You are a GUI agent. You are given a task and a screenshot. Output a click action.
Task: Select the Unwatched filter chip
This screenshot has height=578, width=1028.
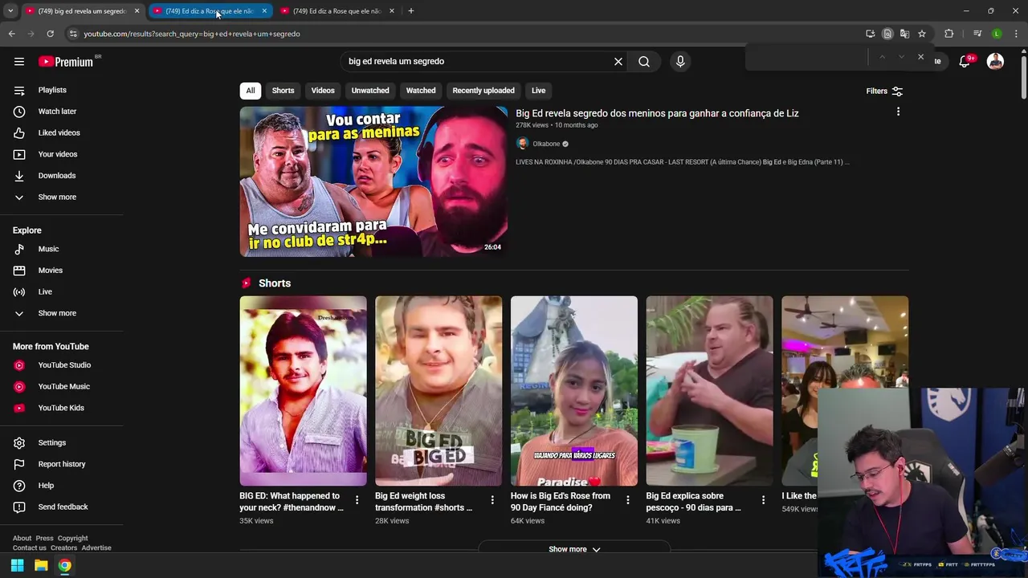point(370,91)
